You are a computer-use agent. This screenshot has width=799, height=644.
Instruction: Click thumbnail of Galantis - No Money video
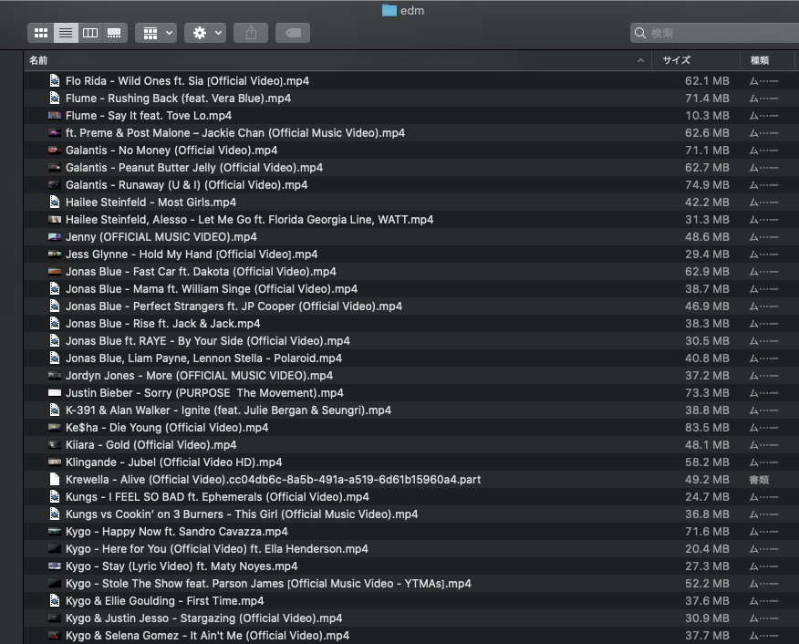click(x=55, y=151)
